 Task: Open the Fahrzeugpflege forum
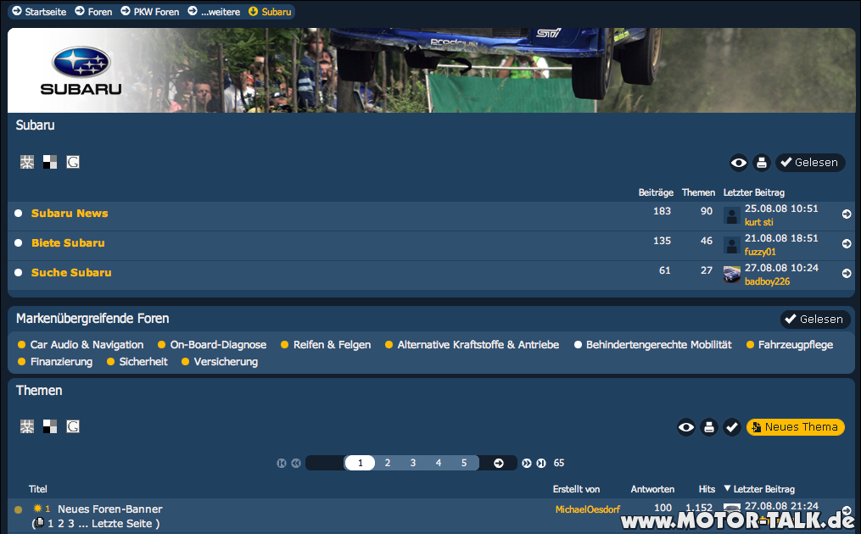(x=796, y=345)
